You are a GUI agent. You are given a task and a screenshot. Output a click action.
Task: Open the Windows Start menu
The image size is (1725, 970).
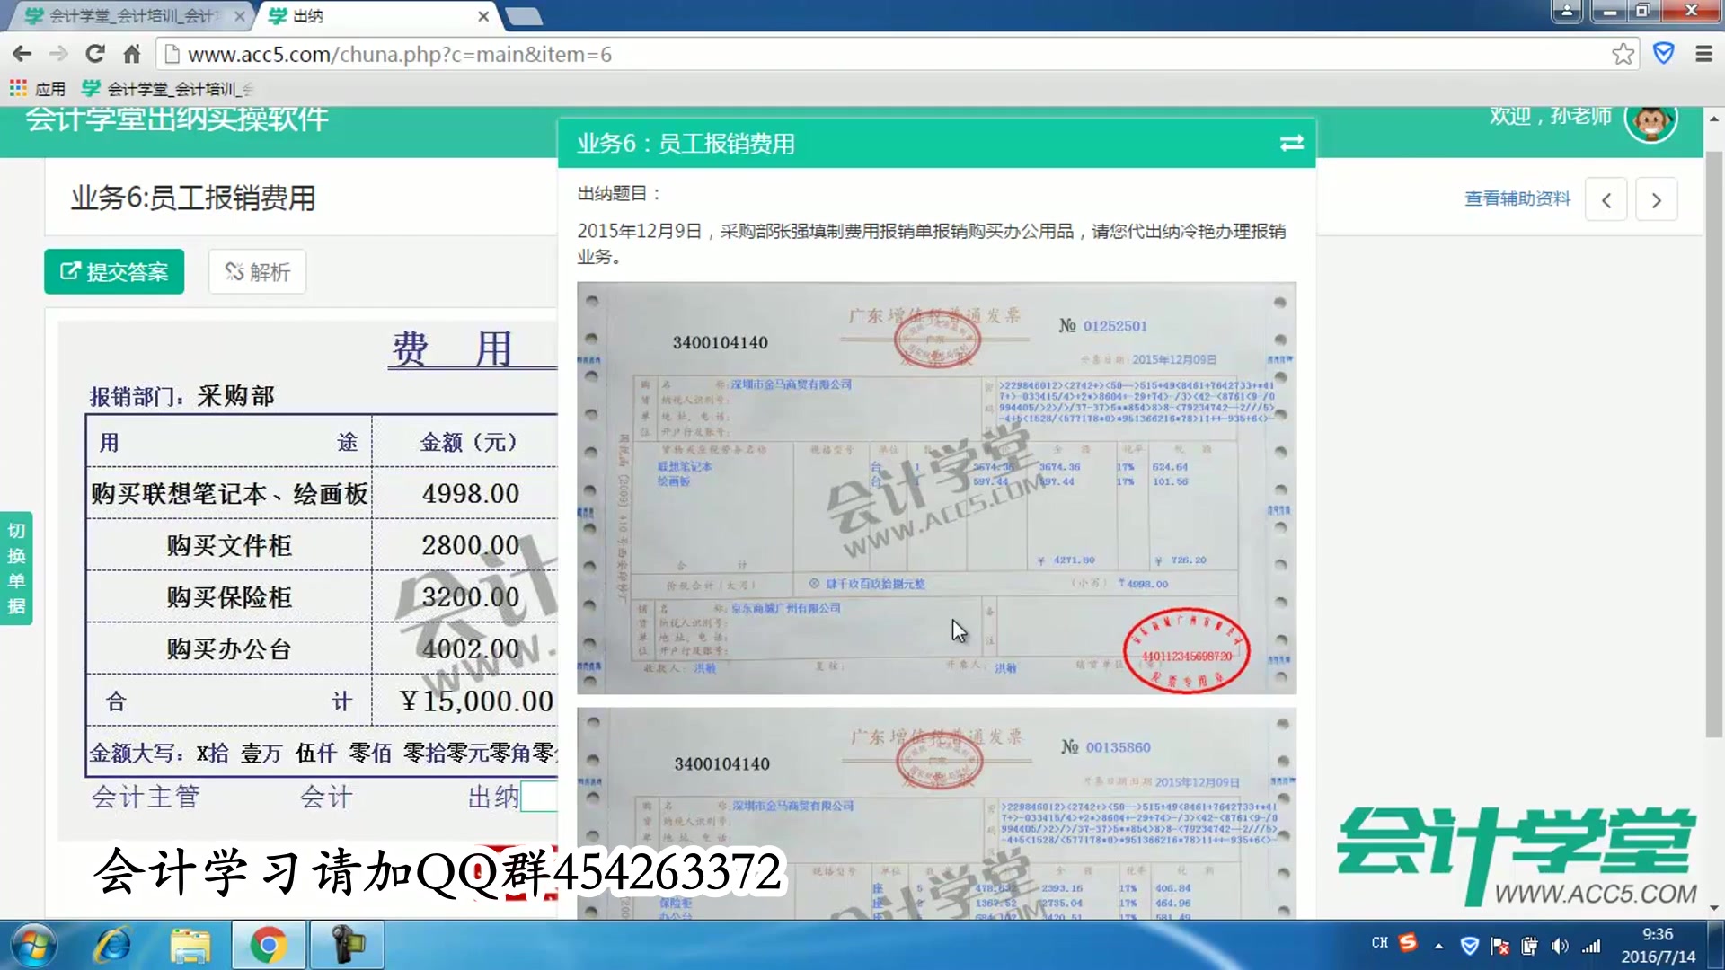click(31, 944)
